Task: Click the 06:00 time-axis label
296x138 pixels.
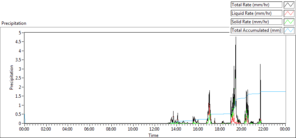Action: [90, 129]
